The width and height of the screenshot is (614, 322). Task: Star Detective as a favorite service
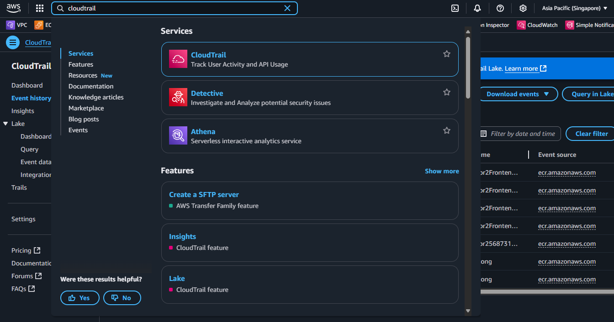446,92
